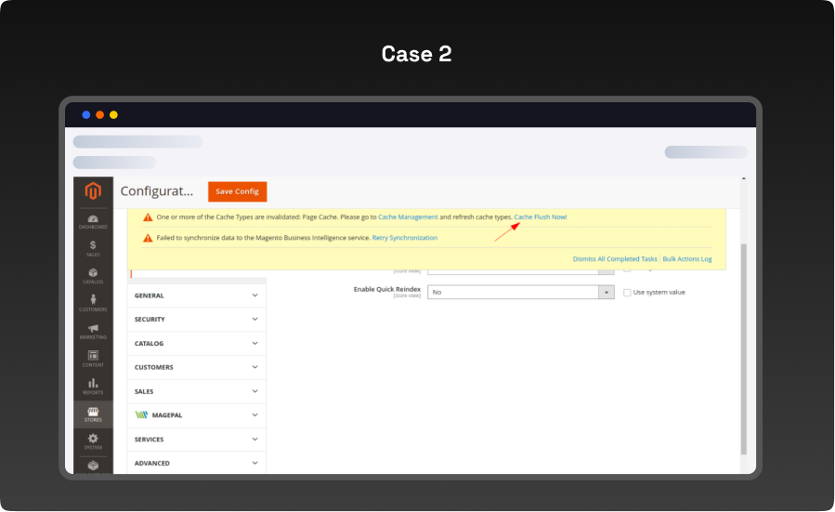Open the Reports bar-chart menu
The width and height of the screenshot is (835, 512).
point(93,386)
